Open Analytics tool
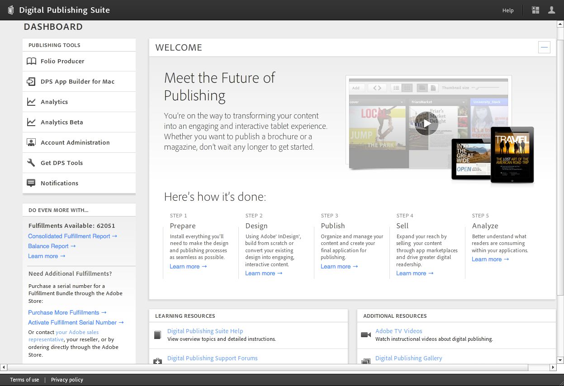 [x=79, y=102]
